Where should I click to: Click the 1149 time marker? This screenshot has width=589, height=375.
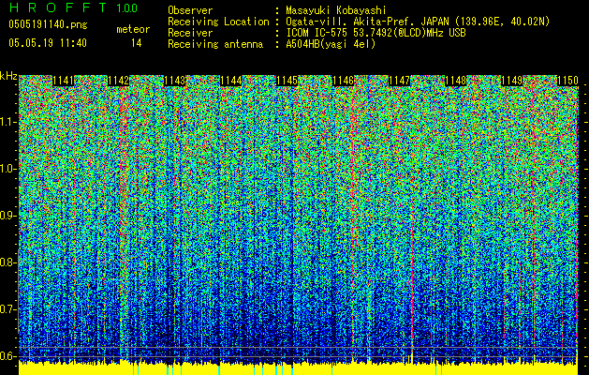(x=511, y=81)
